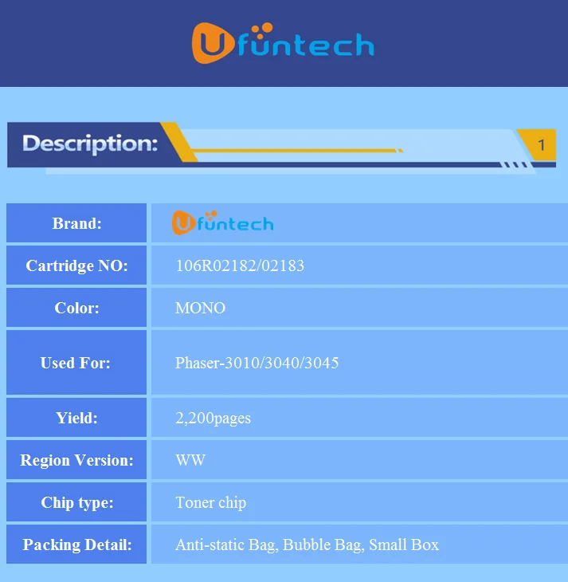The image size is (568, 582).
Task: Click Anti-static Bag, Bubble Bag, Small Box text
Action: click(308, 545)
